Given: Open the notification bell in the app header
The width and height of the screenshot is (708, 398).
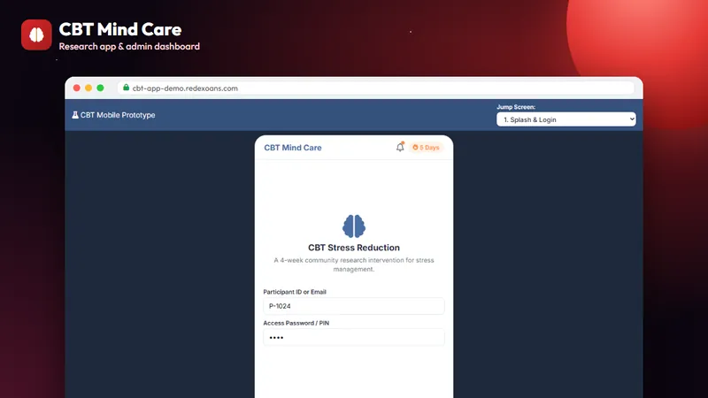Looking at the screenshot, I should click(x=400, y=147).
